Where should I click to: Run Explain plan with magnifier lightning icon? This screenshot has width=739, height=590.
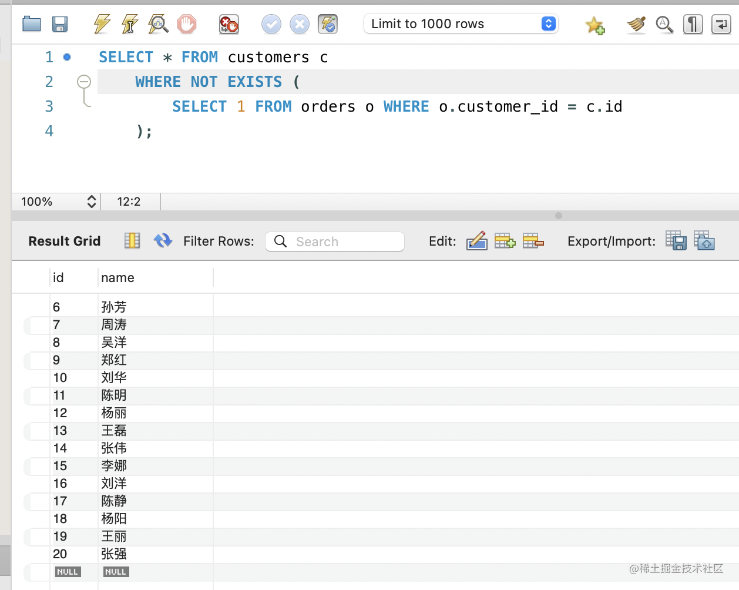click(x=158, y=24)
